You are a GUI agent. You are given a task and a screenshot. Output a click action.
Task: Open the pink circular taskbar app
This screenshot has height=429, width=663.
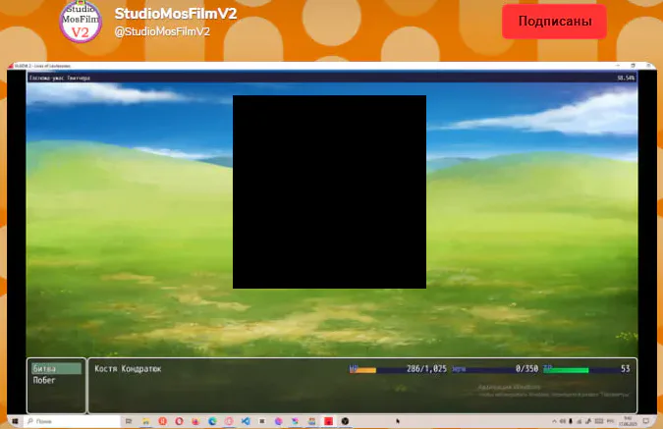click(x=229, y=421)
